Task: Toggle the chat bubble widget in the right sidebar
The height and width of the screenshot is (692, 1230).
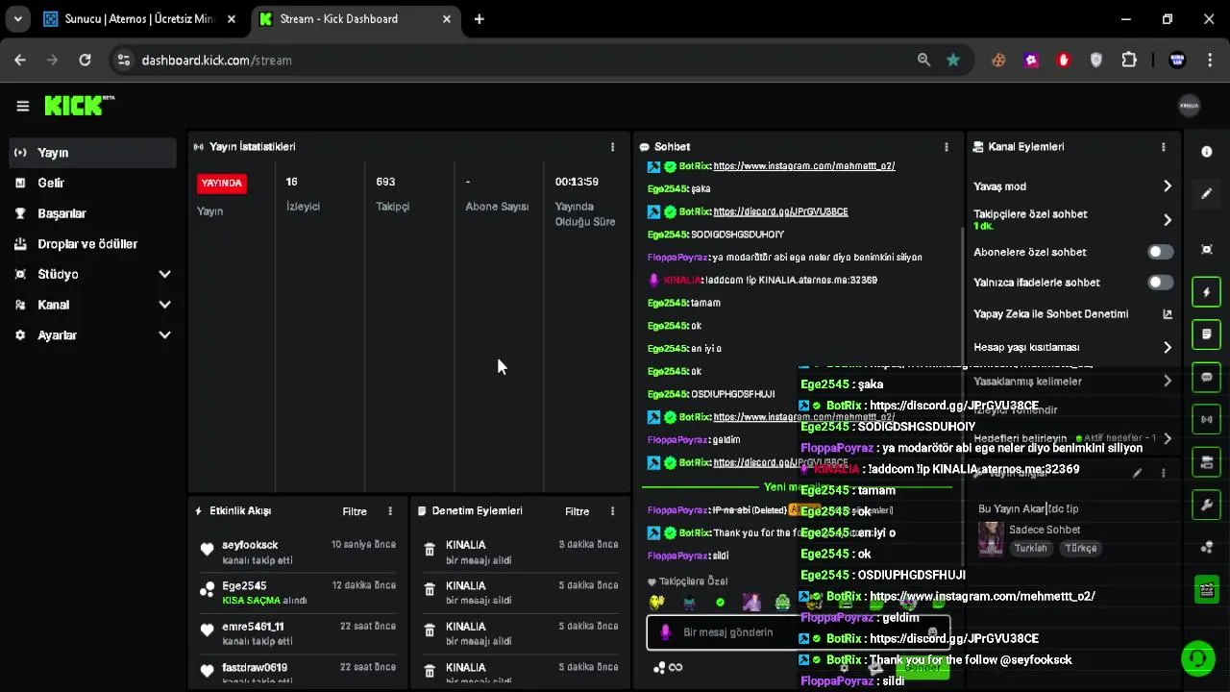Action: pos(1207,377)
